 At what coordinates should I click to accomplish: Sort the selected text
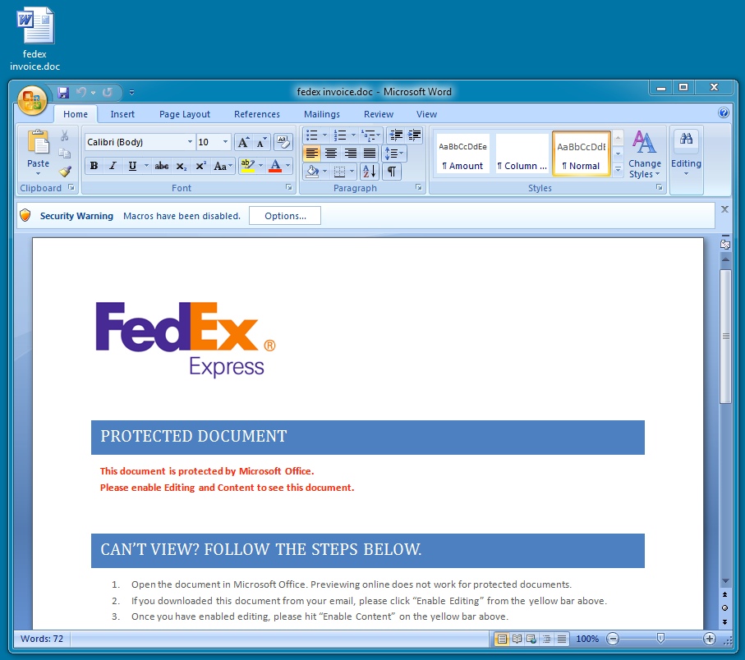pyautogui.click(x=369, y=172)
